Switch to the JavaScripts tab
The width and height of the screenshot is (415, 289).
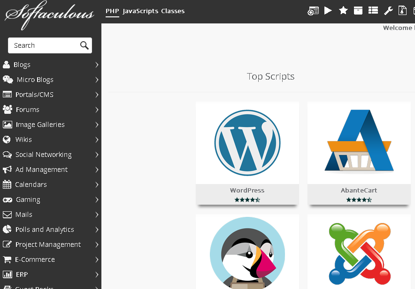(140, 11)
